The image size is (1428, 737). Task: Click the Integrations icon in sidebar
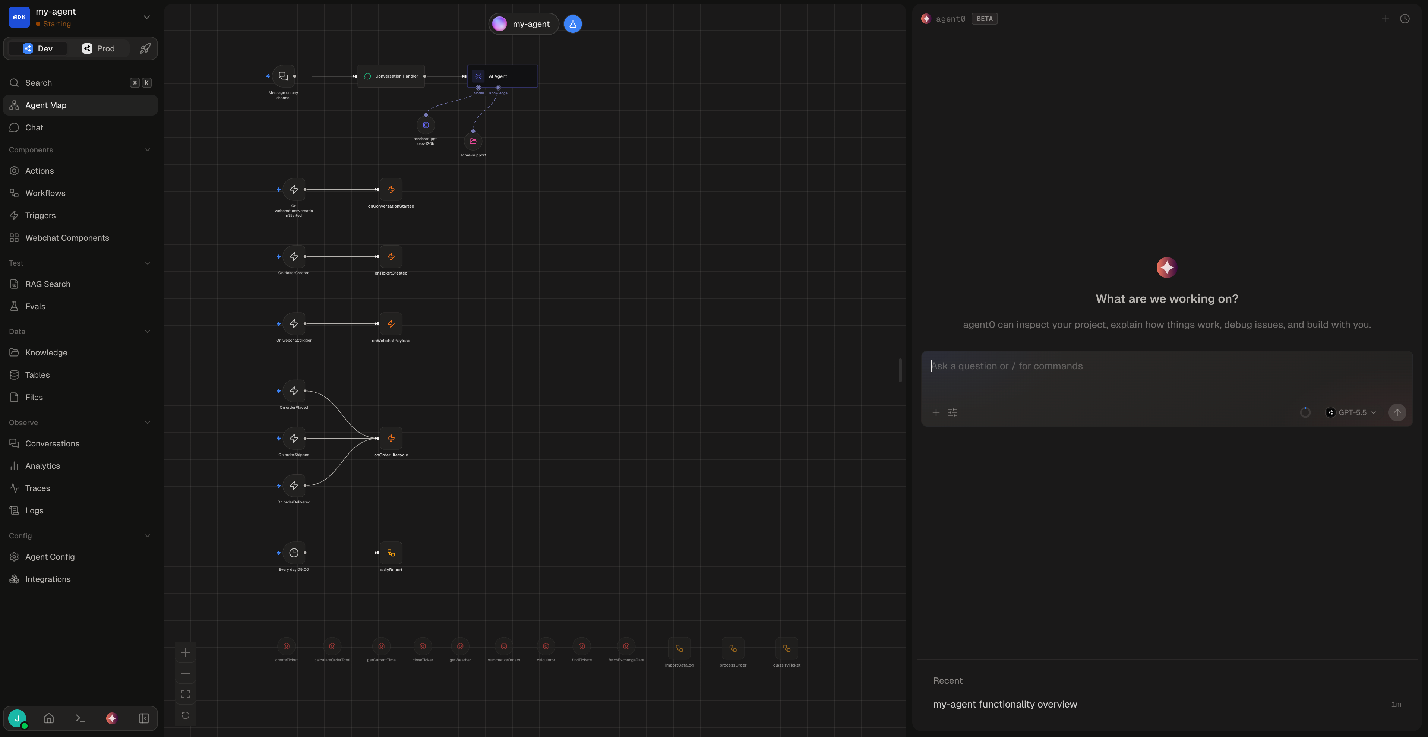[15, 579]
